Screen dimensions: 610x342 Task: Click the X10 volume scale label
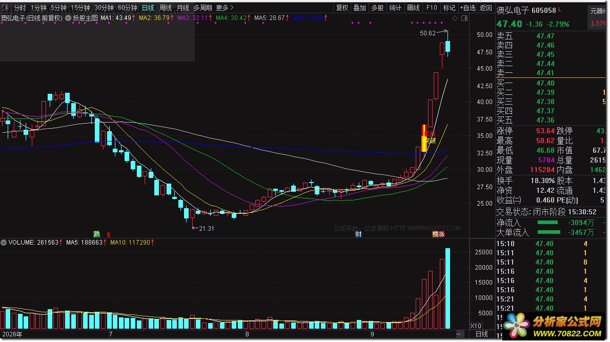(476, 326)
